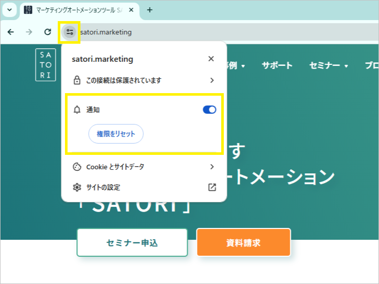This screenshot has width=379, height=284.
Task: Click the orange 資料請求 button
Action: tap(243, 242)
